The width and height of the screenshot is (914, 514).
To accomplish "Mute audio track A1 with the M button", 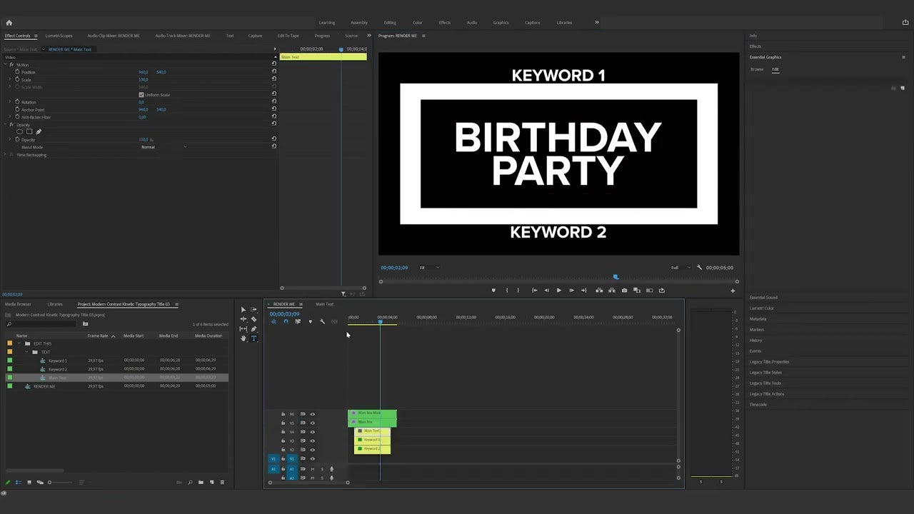I will tap(312, 469).
